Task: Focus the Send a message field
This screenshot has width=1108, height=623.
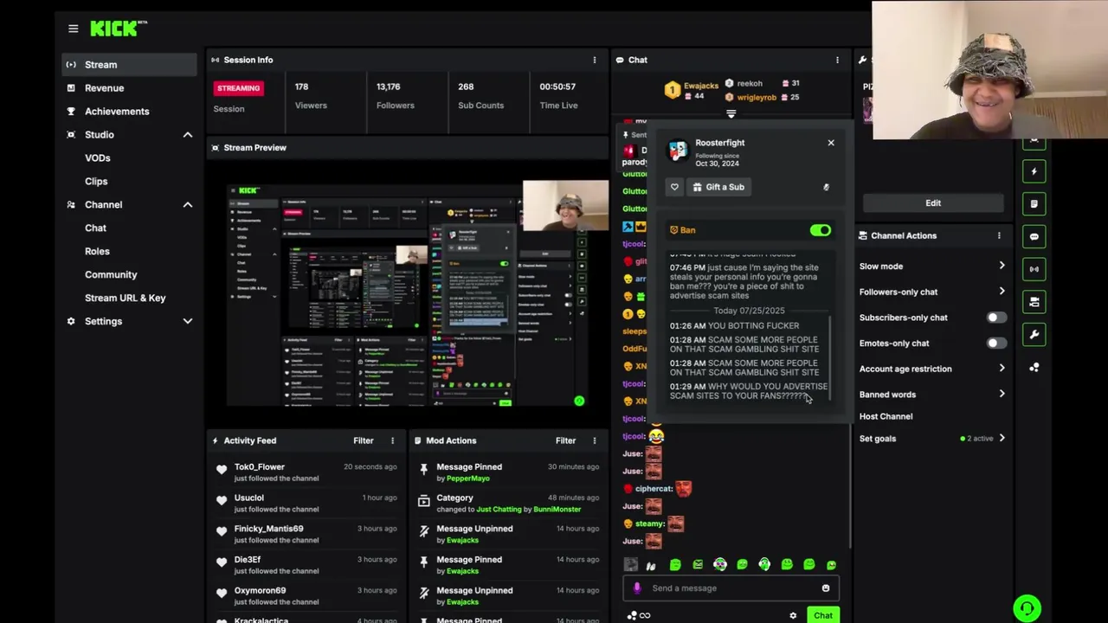Action: point(731,588)
